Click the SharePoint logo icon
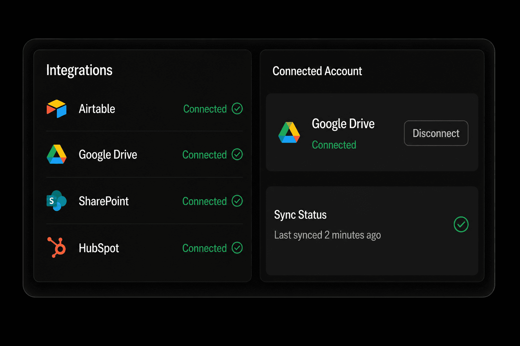520x346 pixels. click(57, 201)
